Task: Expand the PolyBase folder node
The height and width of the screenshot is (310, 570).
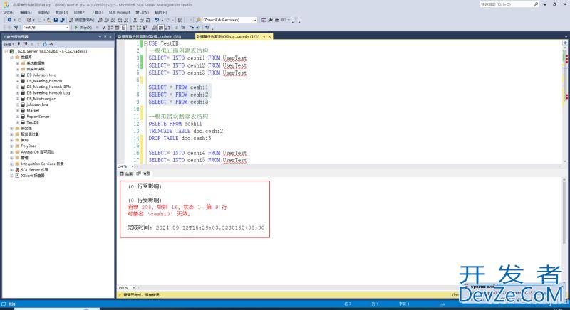Action: click(11, 146)
